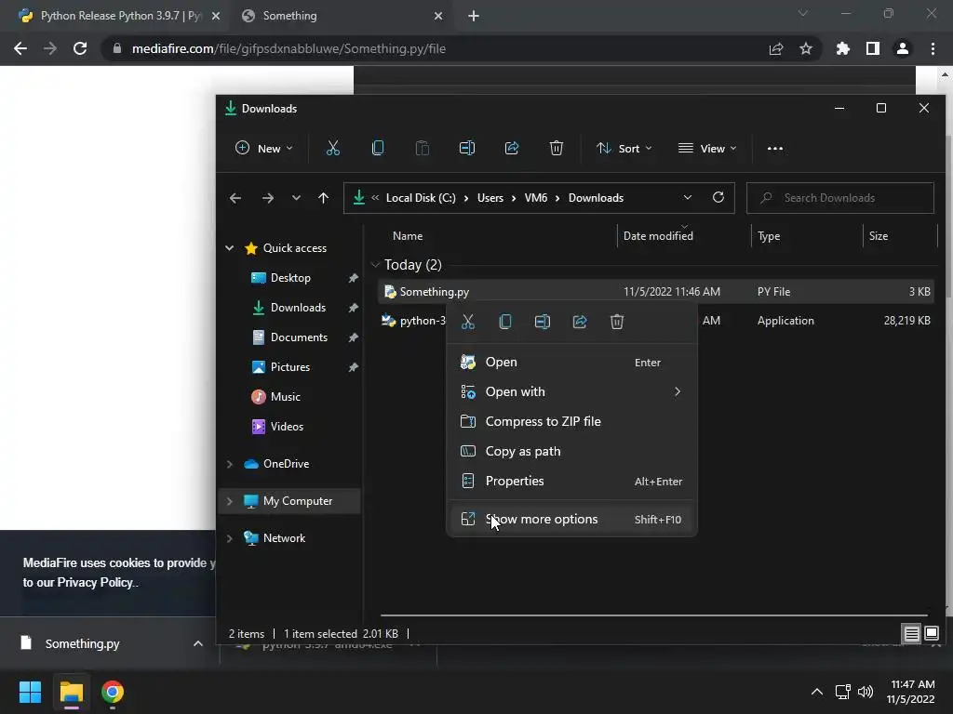Open the View dropdown

pos(707,148)
